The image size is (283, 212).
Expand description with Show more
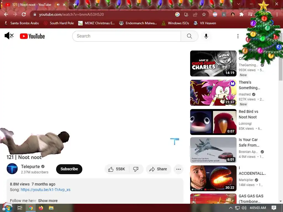[48, 201]
